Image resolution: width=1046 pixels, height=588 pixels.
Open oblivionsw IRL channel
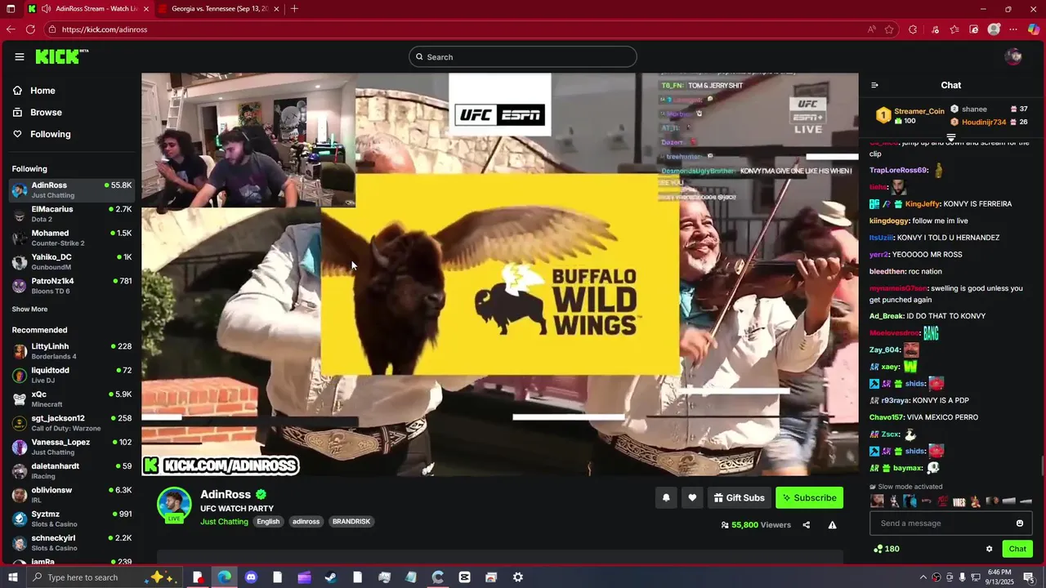72,495
